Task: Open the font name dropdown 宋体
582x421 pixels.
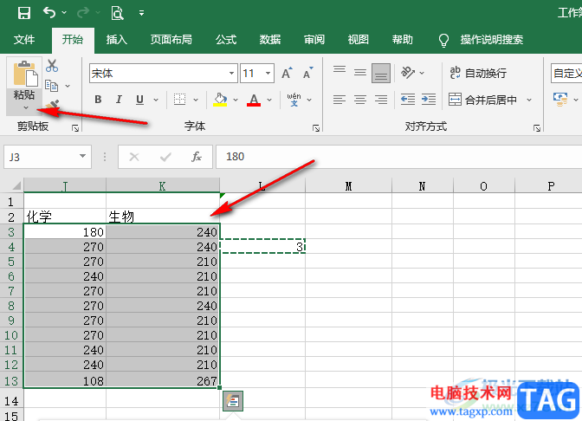Action: point(231,73)
